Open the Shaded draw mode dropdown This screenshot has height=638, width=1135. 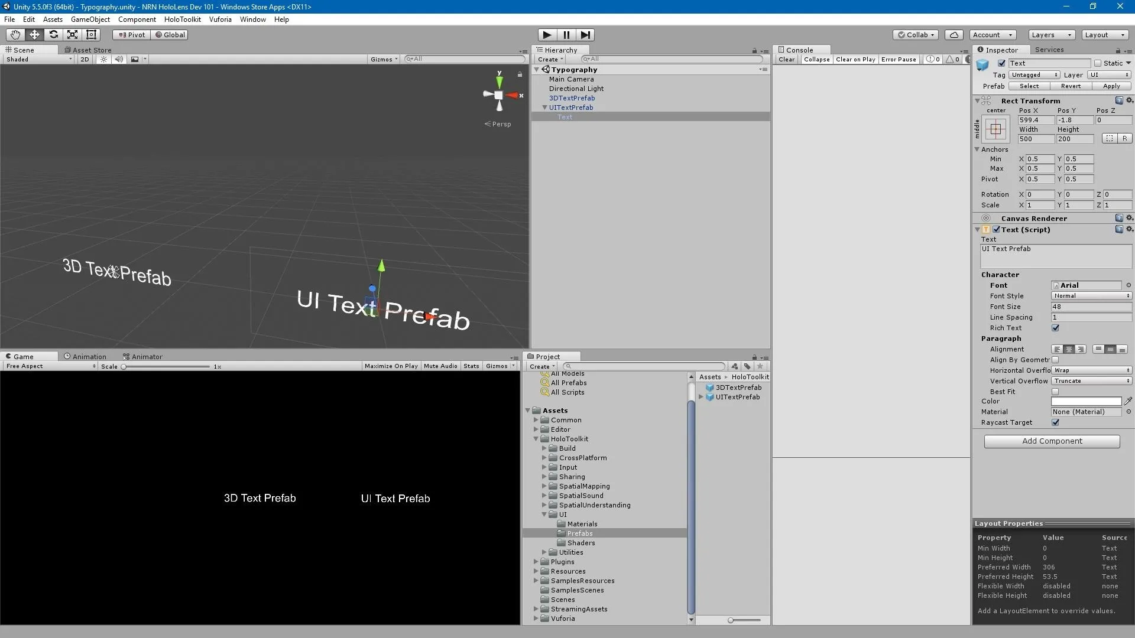39,59
